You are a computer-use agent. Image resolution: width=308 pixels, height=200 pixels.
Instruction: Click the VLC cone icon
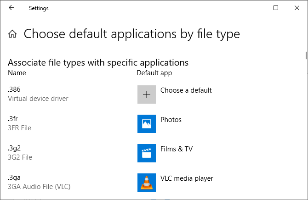(x=147, y=183)
